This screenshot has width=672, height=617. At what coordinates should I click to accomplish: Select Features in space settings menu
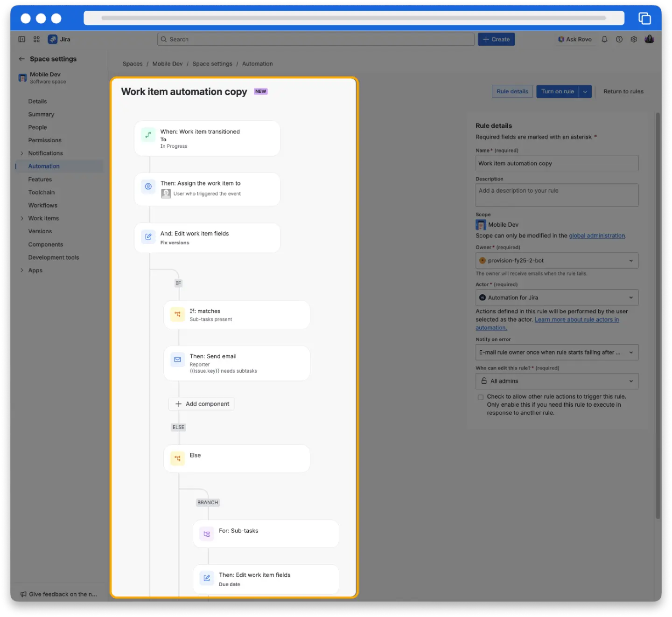(x=40, y=180)
